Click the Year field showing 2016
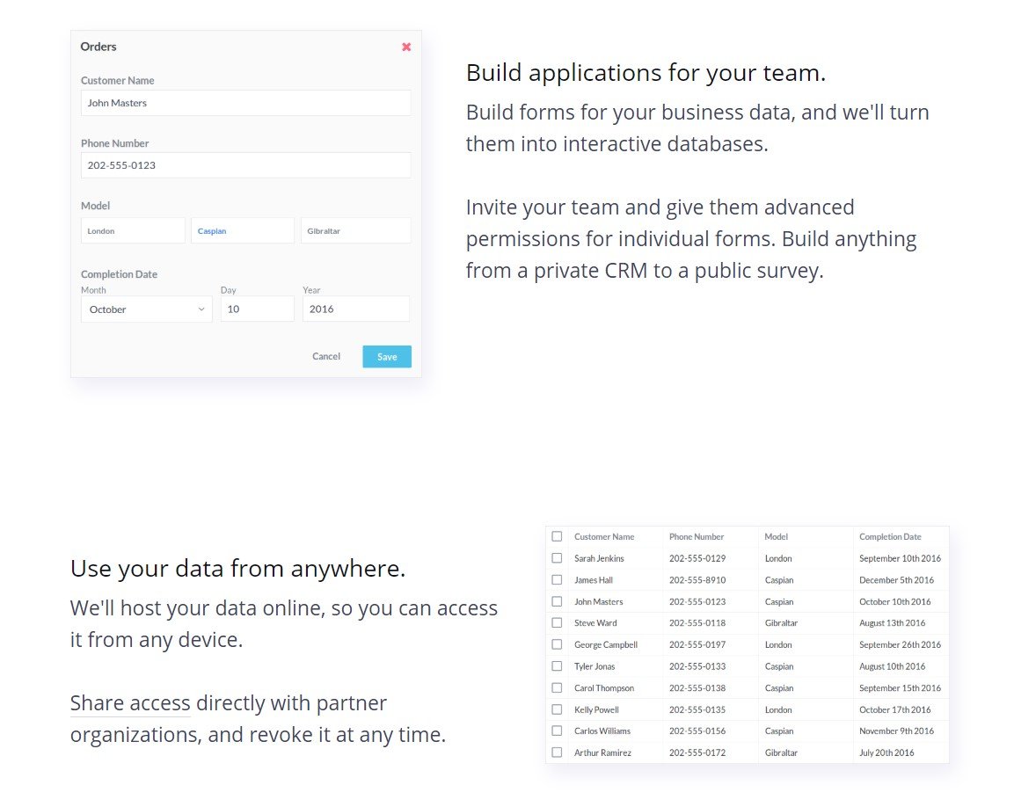 pyautogui.click(x=355, y=309)
